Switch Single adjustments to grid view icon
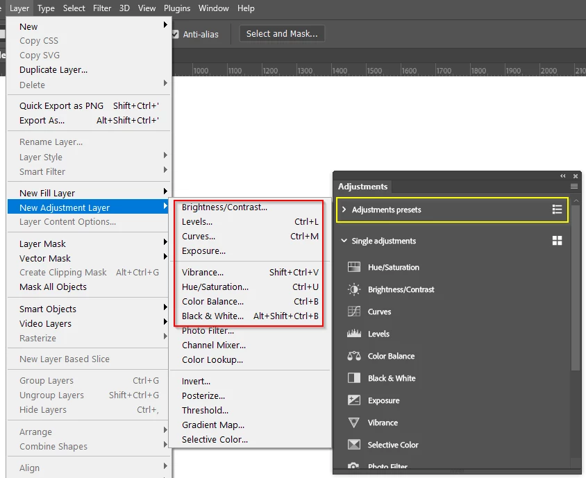Viewport: 586px width, 478px height. click(557, 241)
